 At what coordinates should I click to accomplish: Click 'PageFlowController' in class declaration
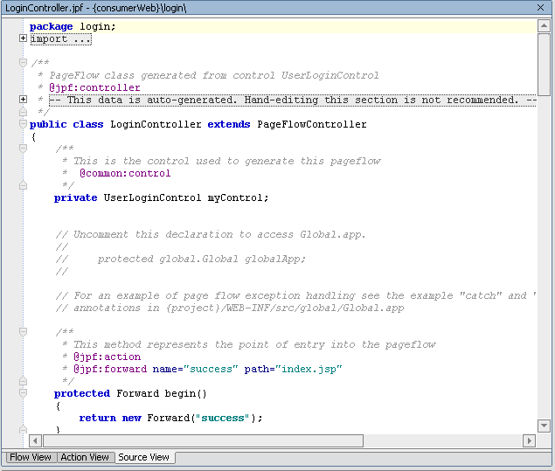312,124
